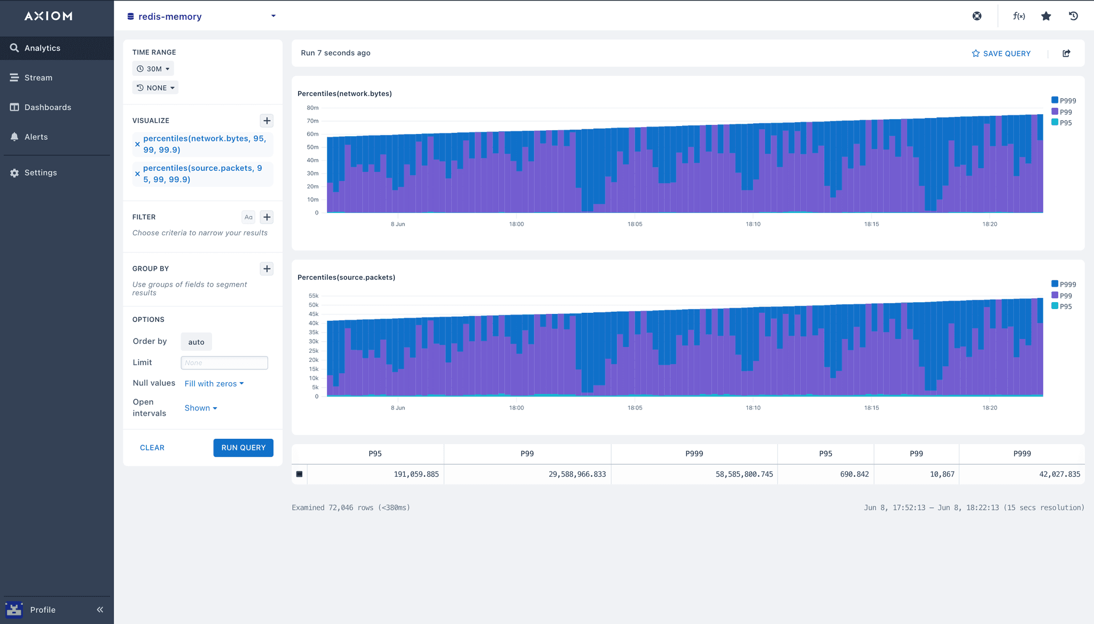1094x624 pixels.
Task: Change the Null values 'Fill with zeros' option
Action: [214, 383]
